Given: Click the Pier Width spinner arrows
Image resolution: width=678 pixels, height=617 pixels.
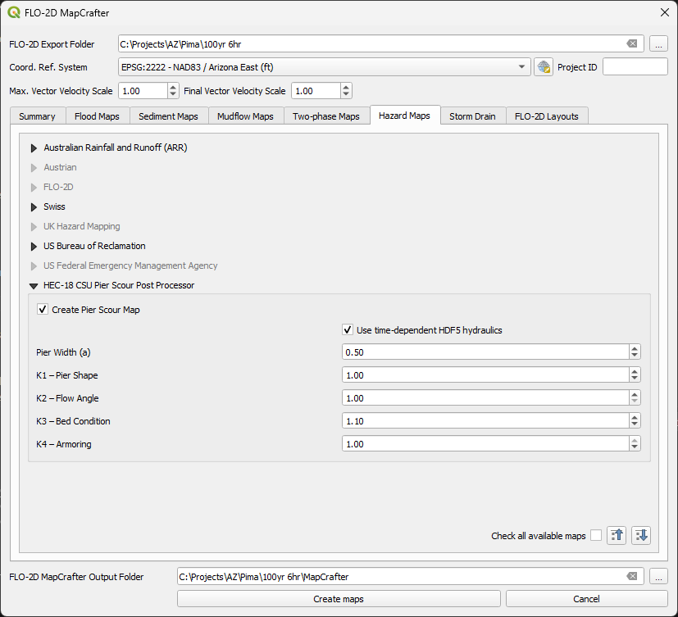Looking at the screenshot, I should [634, 352].
